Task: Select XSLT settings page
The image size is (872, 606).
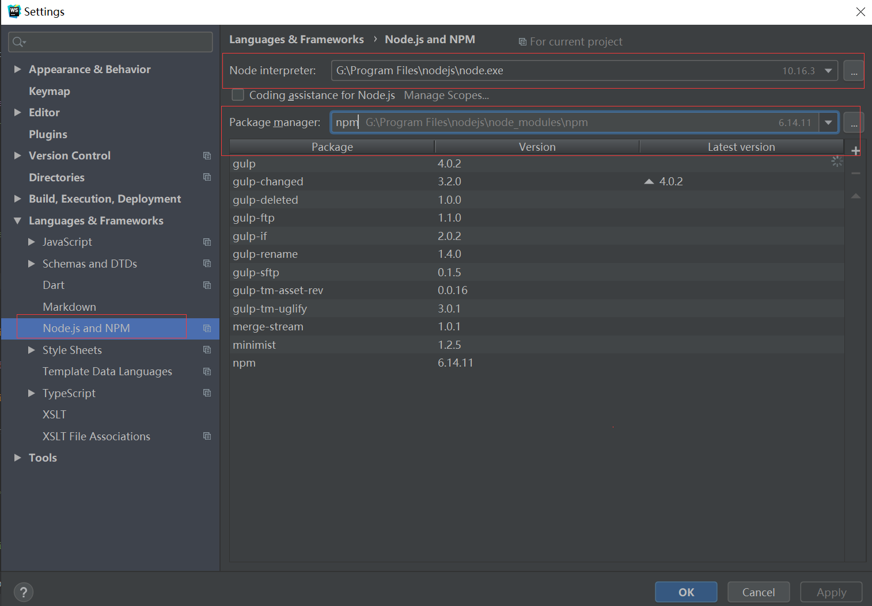Action: click(x=55, y=414)
